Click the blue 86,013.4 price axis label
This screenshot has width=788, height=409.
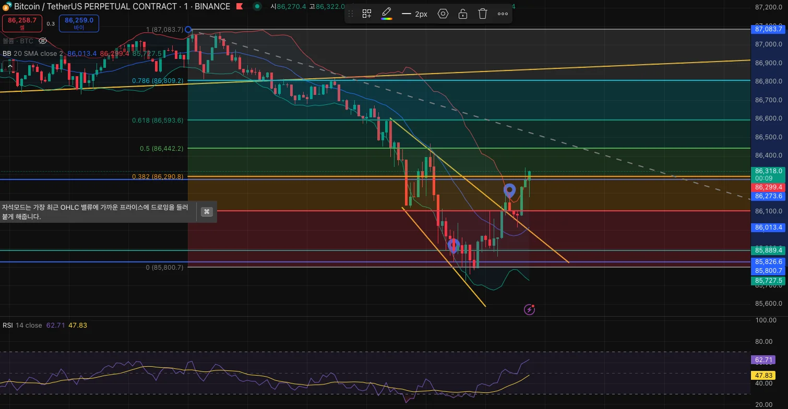click(769, 227)
